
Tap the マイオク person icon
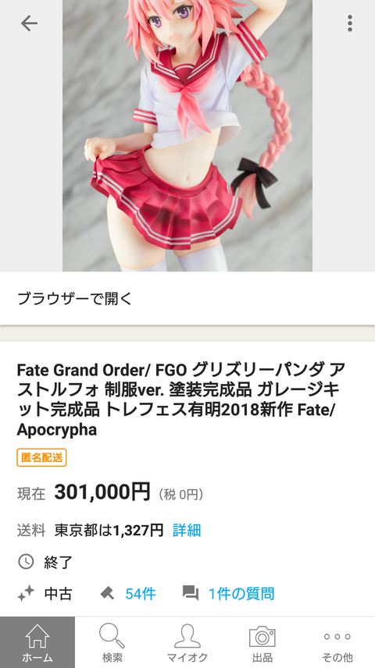187,636
